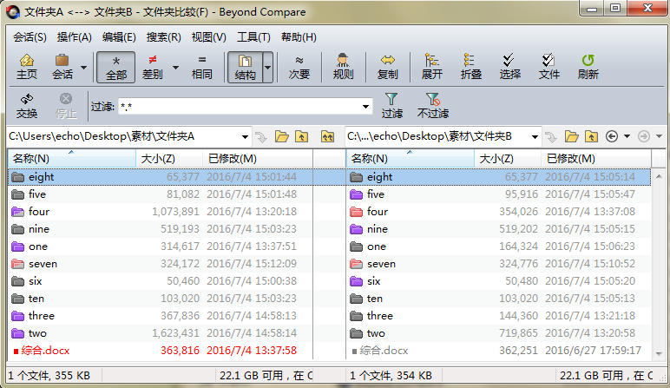Screen dimensions: 670x388
Task: Click the 复制 (Copy) toolbar icon
Action: click(388, 66)
